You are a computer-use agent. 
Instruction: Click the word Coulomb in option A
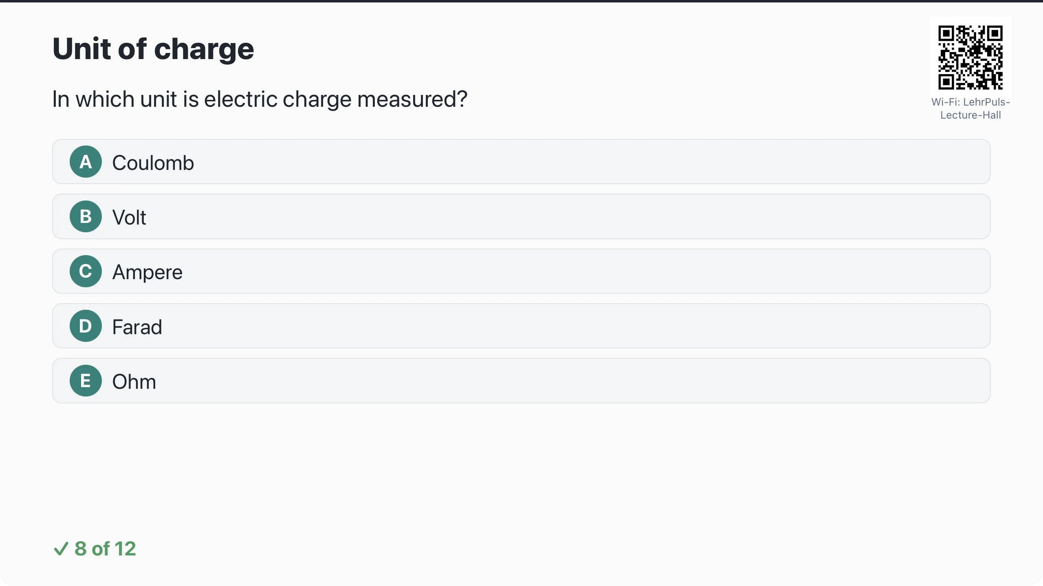153,163
